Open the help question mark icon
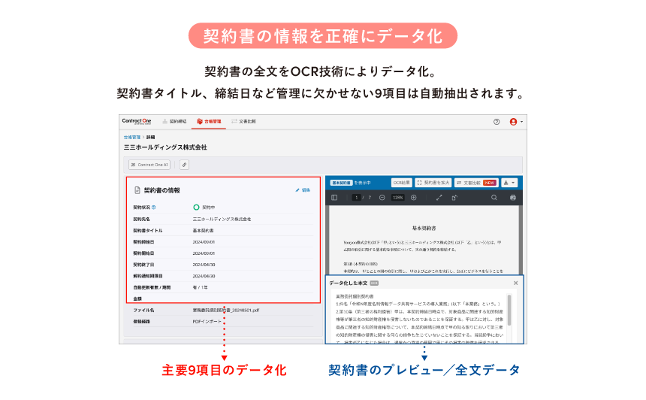The height and width of the screenshot is (400, 646). [x=497, y=122]
